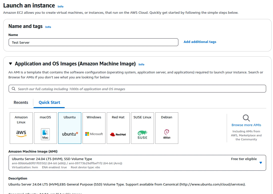Image resolution: width=273 pixels, height=194 pixels.
Task: Click the Root device type: ebs text
Action: tap(85, 167)
